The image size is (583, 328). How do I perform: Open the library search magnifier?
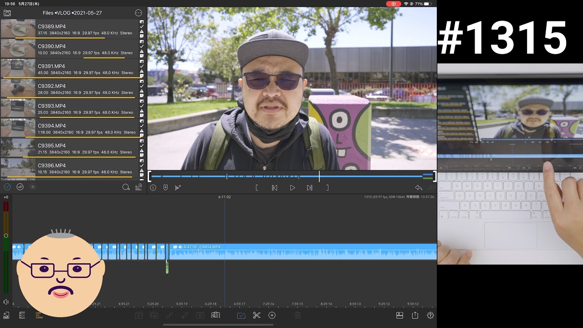126,187
